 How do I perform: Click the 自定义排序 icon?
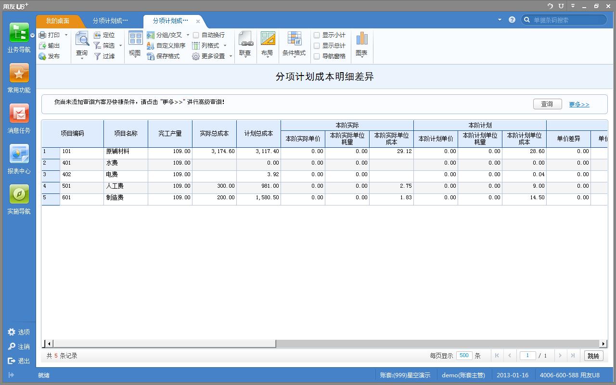click(x=151, y=46)
